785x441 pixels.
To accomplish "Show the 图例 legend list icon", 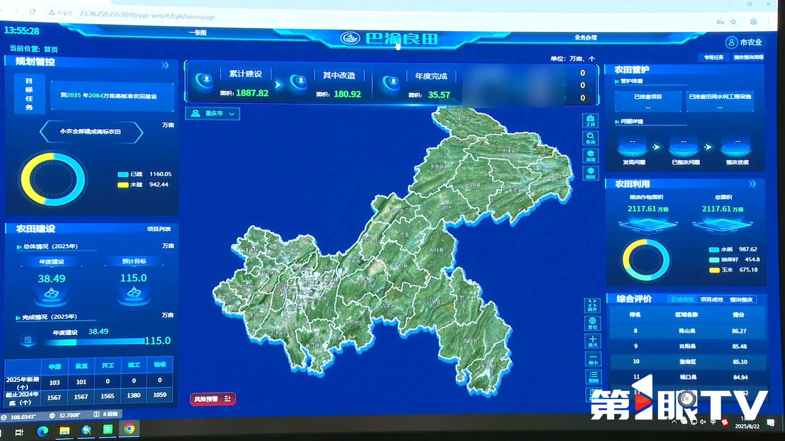I will point(593,376).
